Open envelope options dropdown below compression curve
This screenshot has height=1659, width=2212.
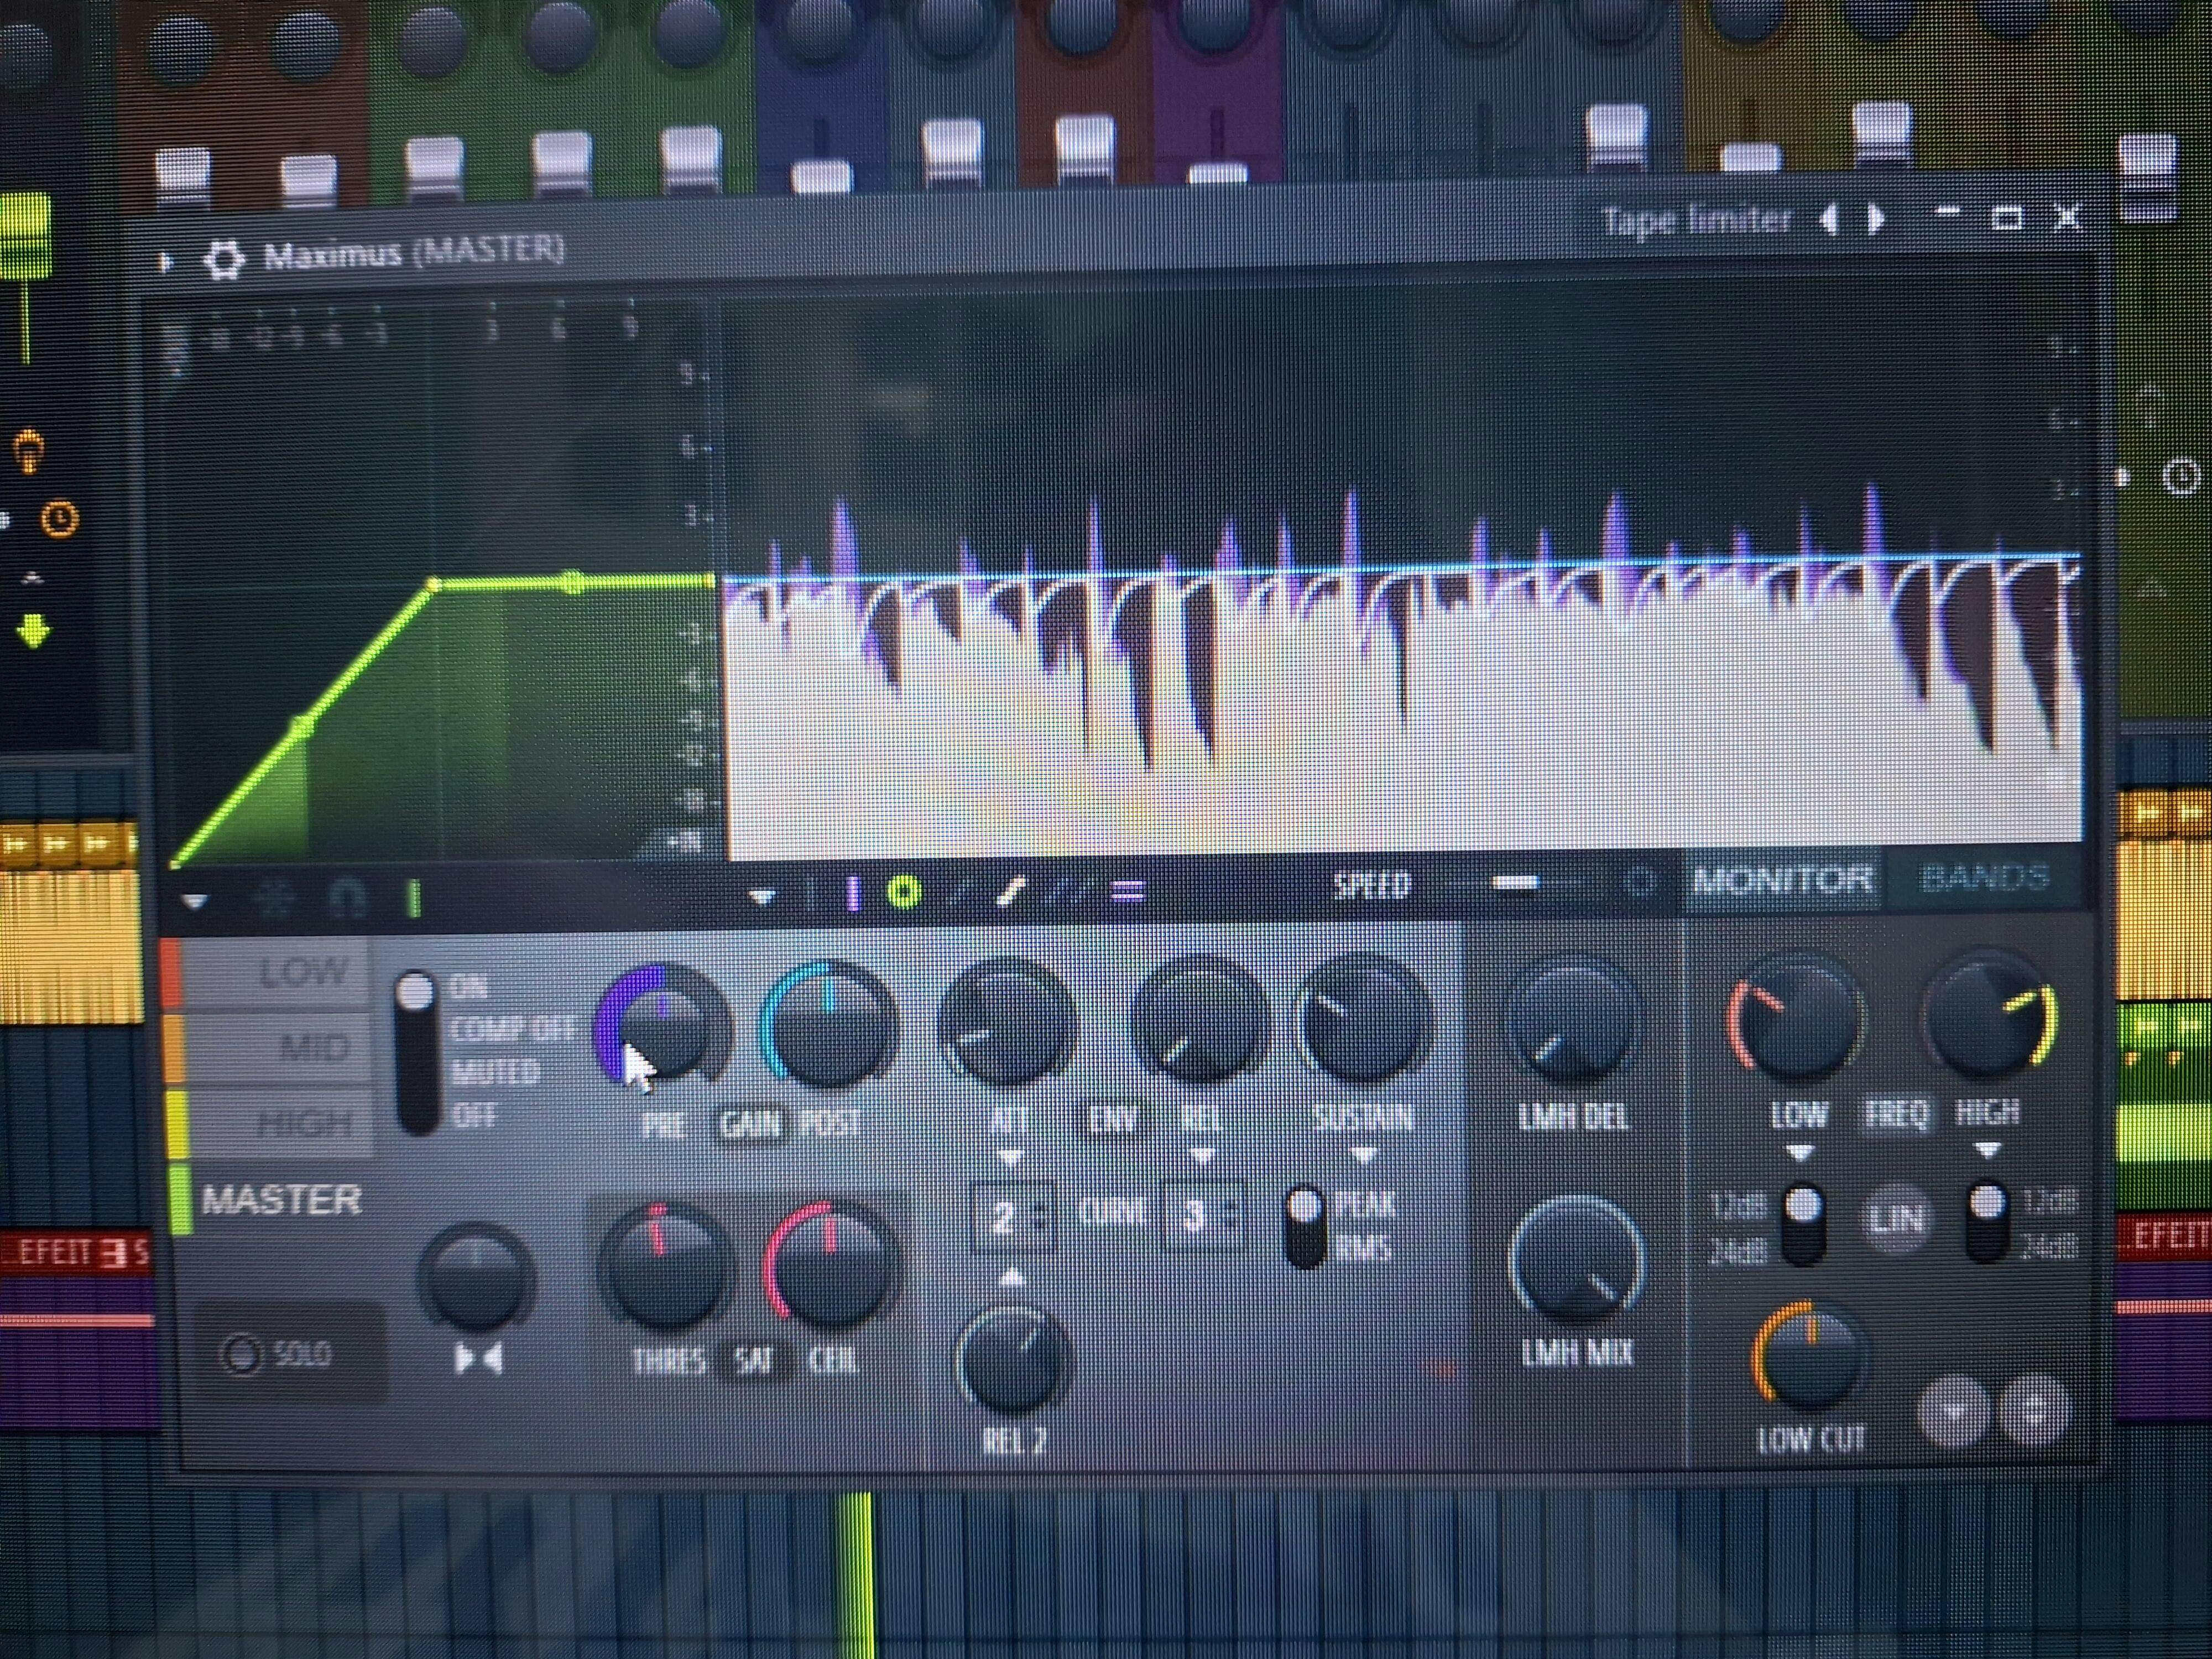(x=195, y=902)
